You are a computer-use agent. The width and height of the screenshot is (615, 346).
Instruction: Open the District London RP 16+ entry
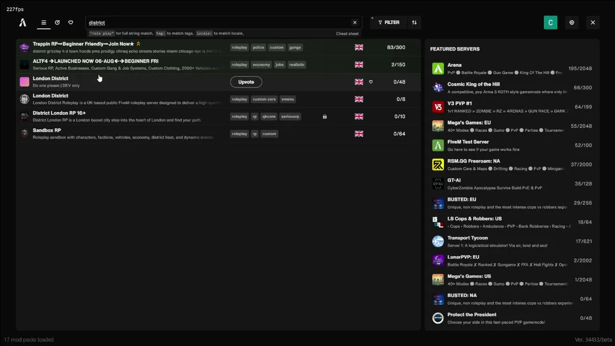tap(218, 116)
